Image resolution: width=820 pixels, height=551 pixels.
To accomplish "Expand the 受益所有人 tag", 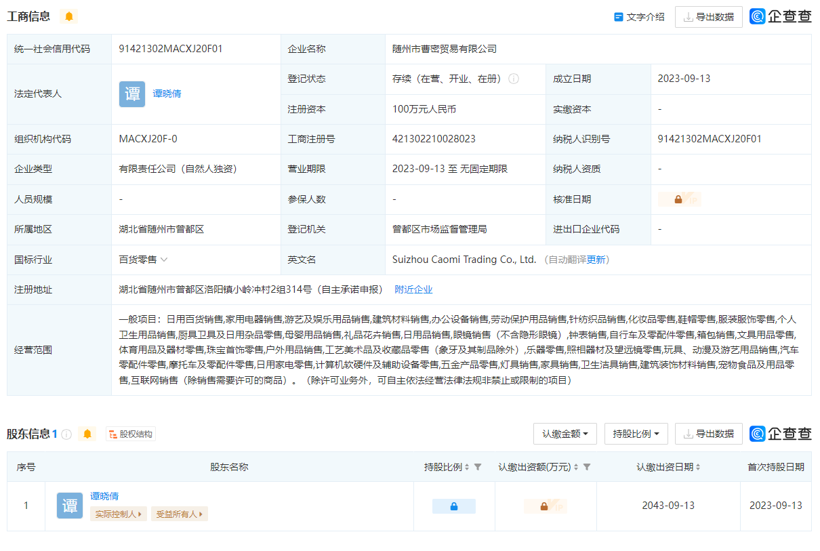I will 180,514.
